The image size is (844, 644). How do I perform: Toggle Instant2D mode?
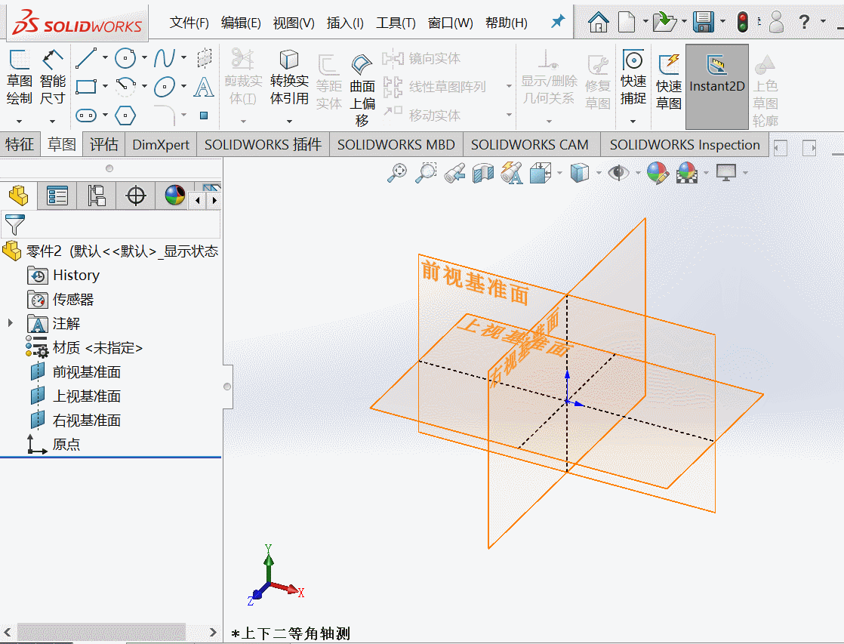[x=717, y=87]
